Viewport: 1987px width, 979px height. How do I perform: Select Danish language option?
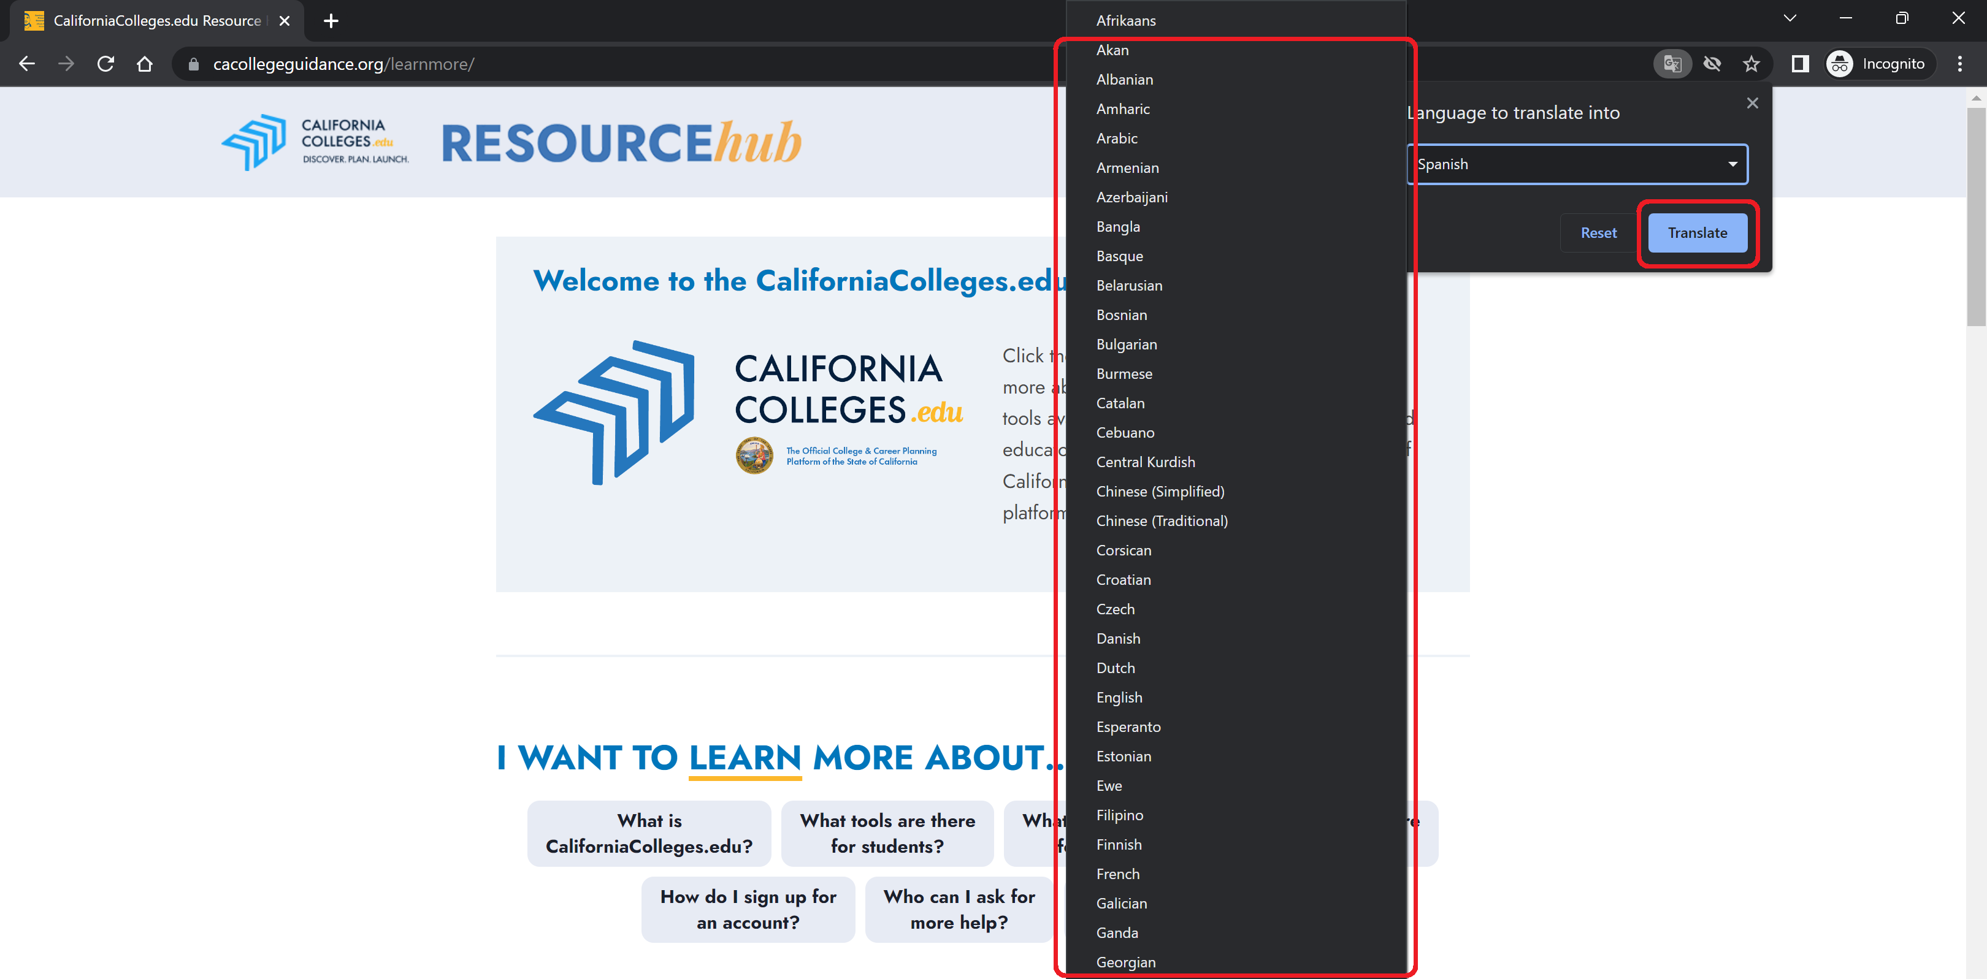(1236, 638)
